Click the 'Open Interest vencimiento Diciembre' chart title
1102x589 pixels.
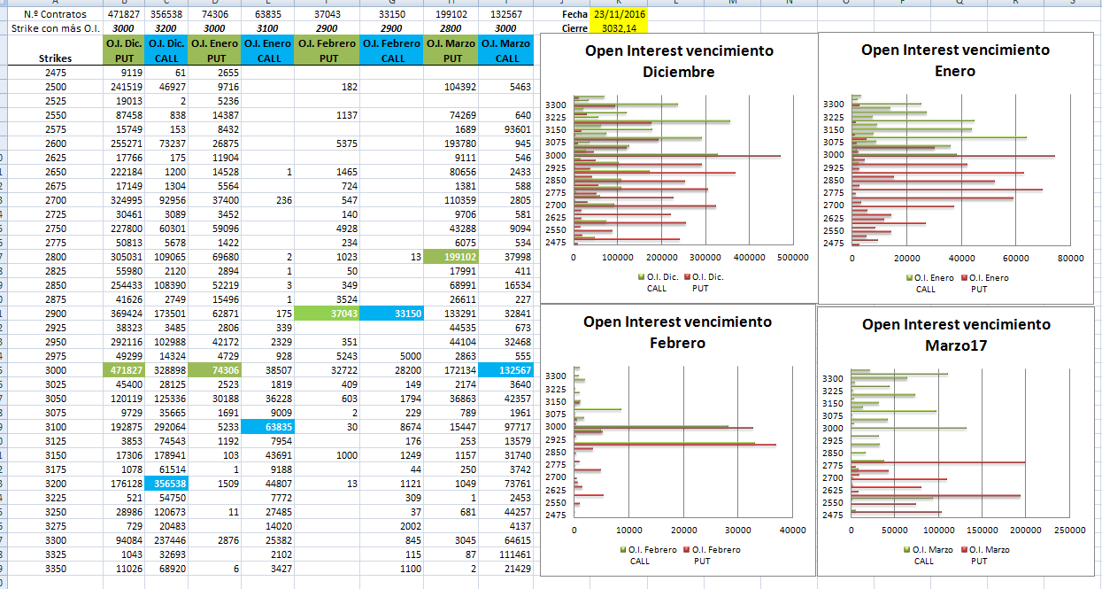[679, 61]
